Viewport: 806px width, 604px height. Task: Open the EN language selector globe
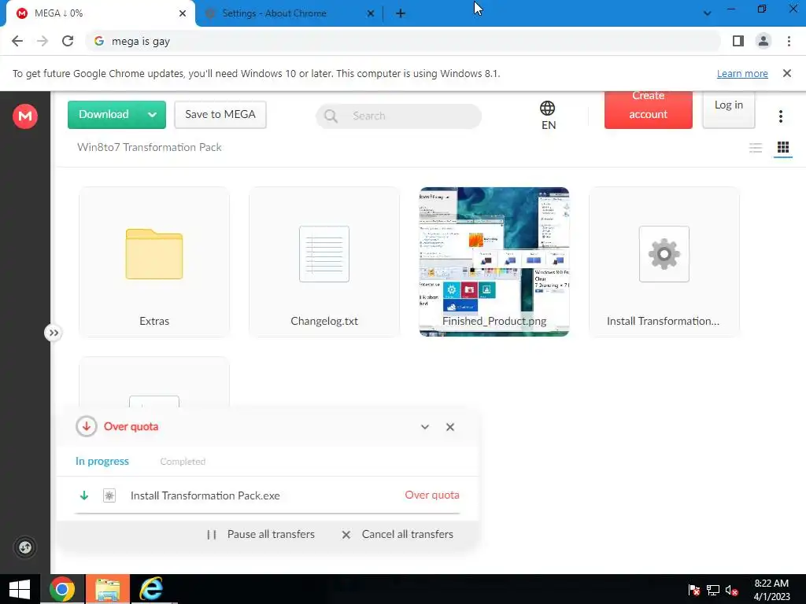click(x=548, y=115)
